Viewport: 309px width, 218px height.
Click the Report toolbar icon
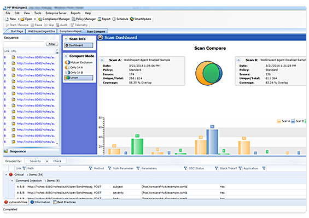[x=100, y=19]
